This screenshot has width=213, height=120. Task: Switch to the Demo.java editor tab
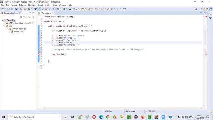point(46,13)
